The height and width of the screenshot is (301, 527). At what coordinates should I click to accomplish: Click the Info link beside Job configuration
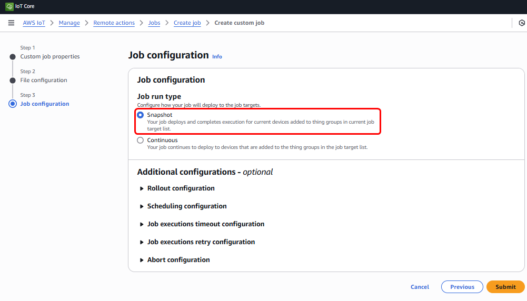(x=217, y=57)
